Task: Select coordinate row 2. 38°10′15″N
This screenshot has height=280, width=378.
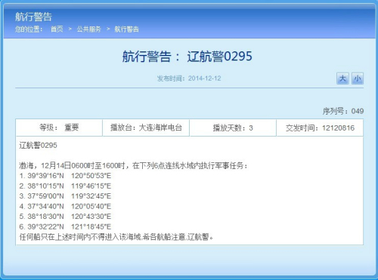Action: pos(65,186)
